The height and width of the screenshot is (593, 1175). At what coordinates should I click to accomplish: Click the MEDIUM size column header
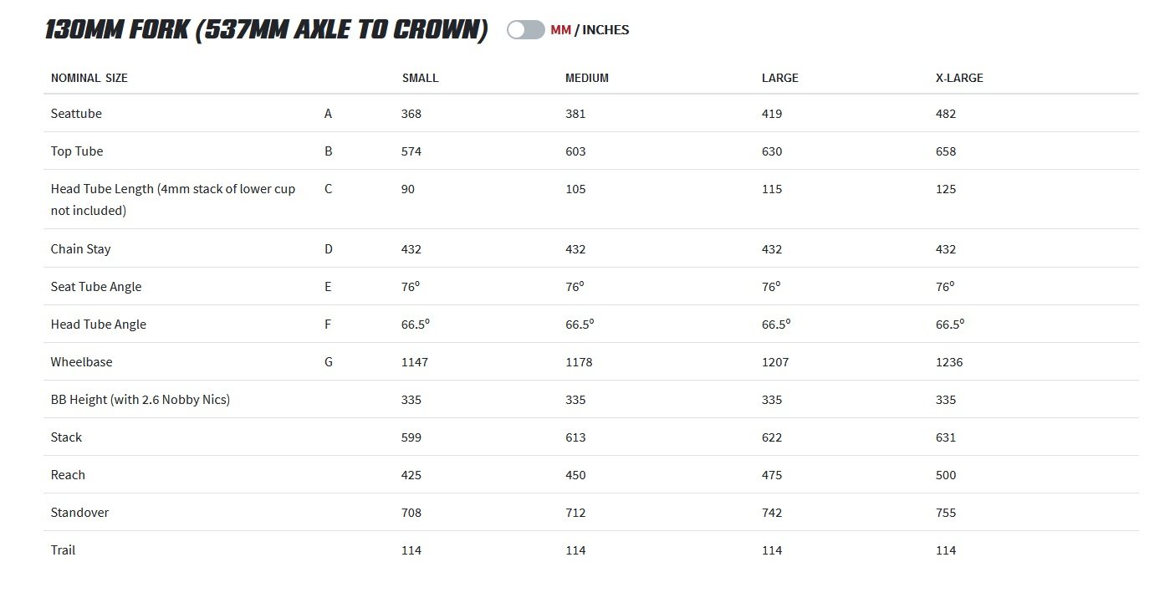coord(587,78)
